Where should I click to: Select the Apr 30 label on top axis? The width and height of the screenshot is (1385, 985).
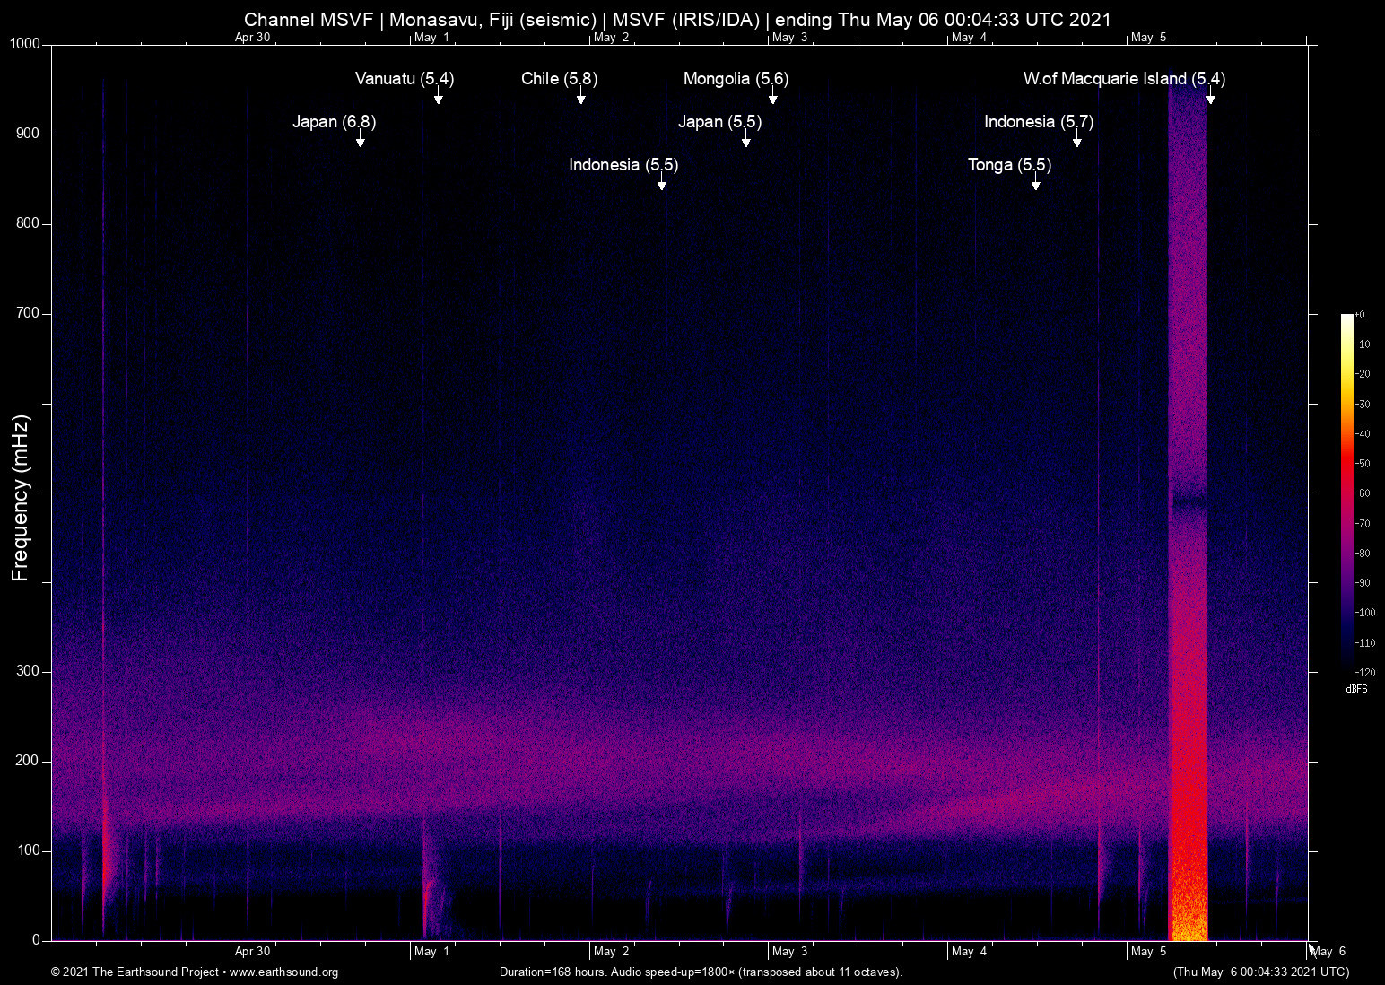click(x=252, y=38)
